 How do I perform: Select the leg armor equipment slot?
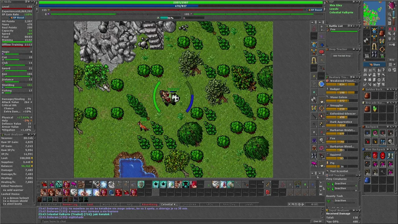374,46
